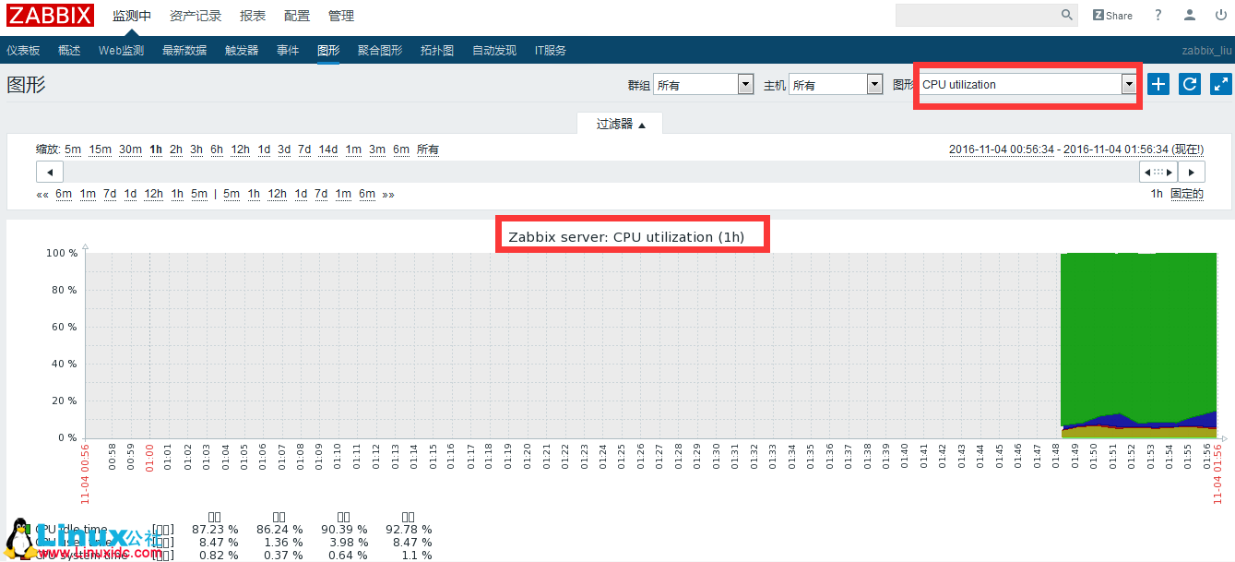Select the 6h zoom level
1235x562 pixels.
click(217, 149)
